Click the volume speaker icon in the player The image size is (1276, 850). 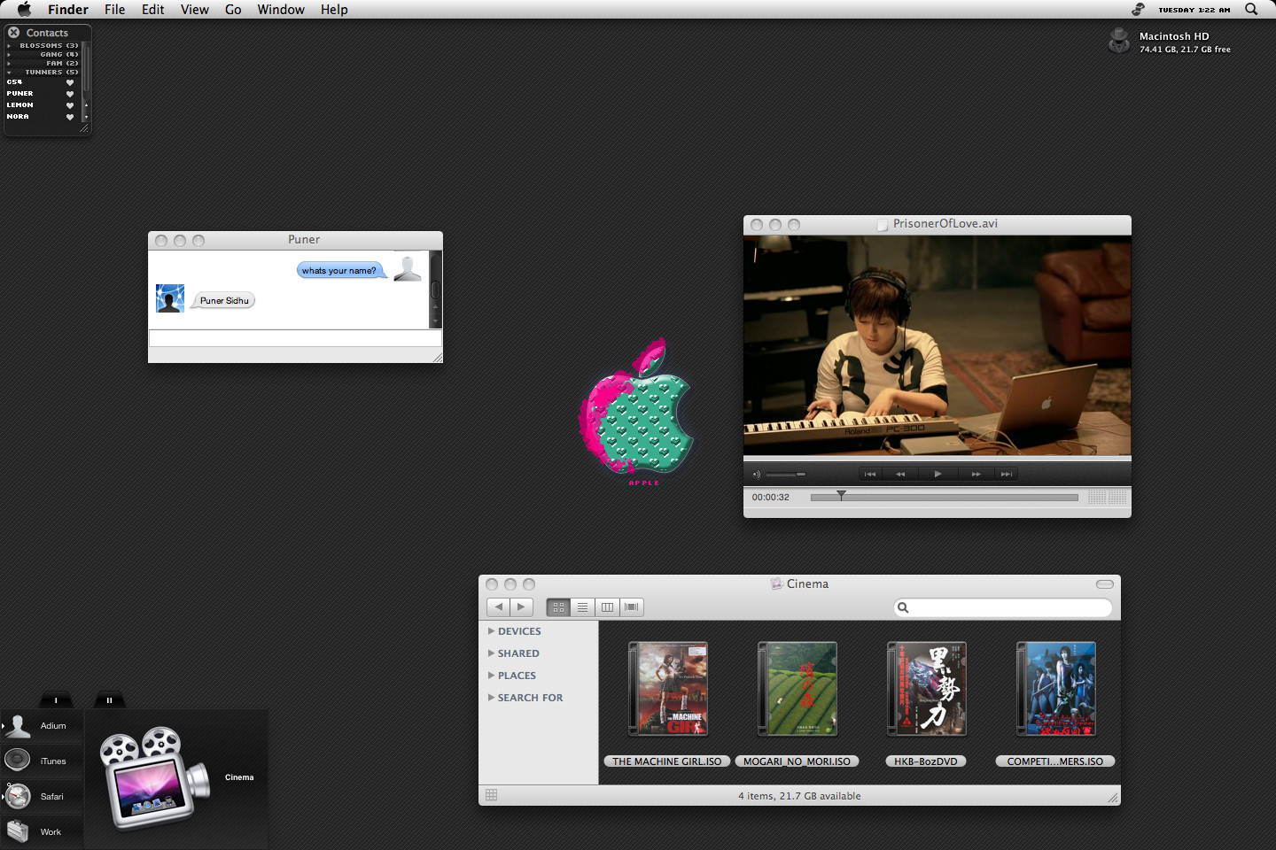(x=756, y=475)
